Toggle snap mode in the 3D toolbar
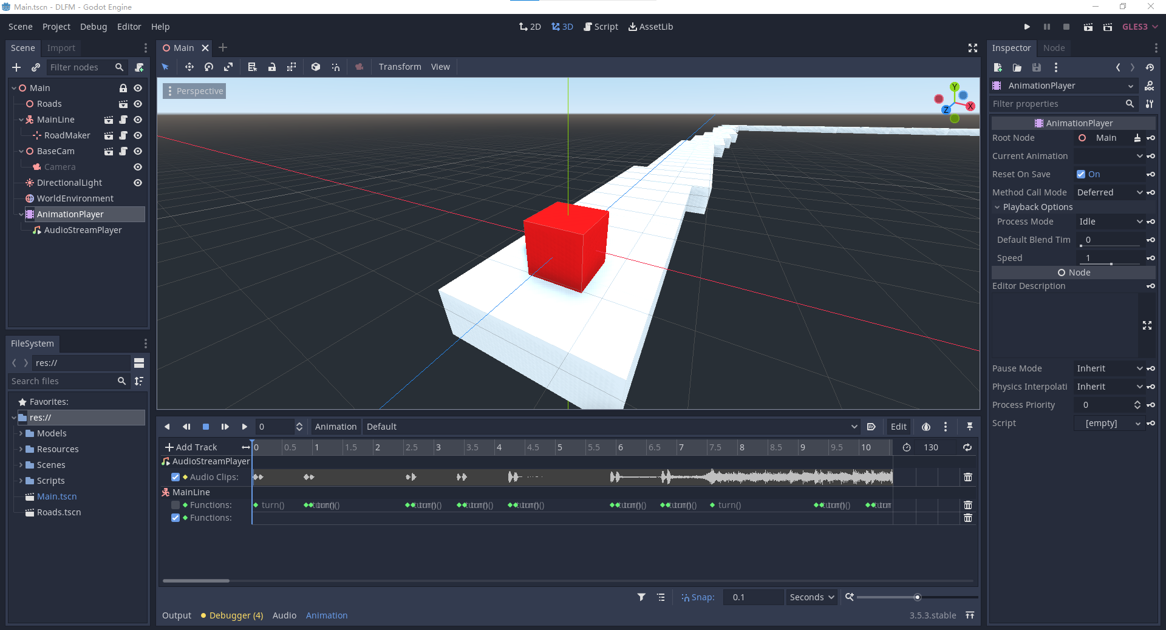The width and height of the screenshot is (1166, 630). [336, 67]
